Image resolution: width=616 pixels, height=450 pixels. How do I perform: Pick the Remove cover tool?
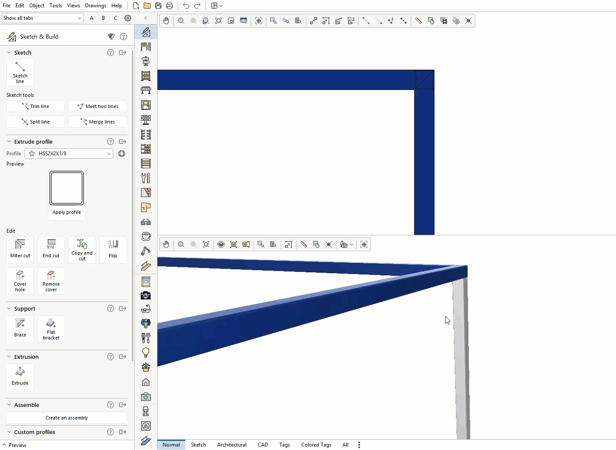click(51, 281)
